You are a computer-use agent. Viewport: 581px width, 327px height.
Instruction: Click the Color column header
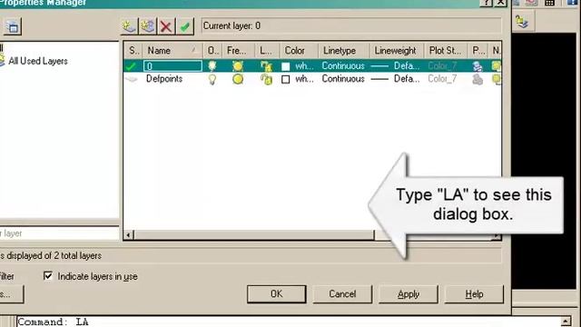[299, 51]
